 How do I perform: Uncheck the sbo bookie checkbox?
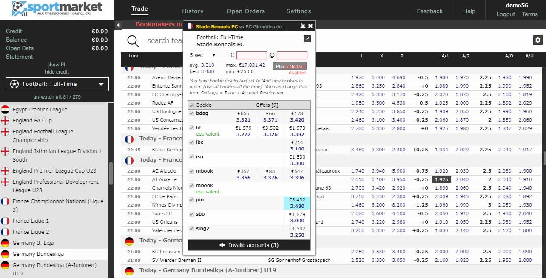pyautogui.click(x=191, y=214)
